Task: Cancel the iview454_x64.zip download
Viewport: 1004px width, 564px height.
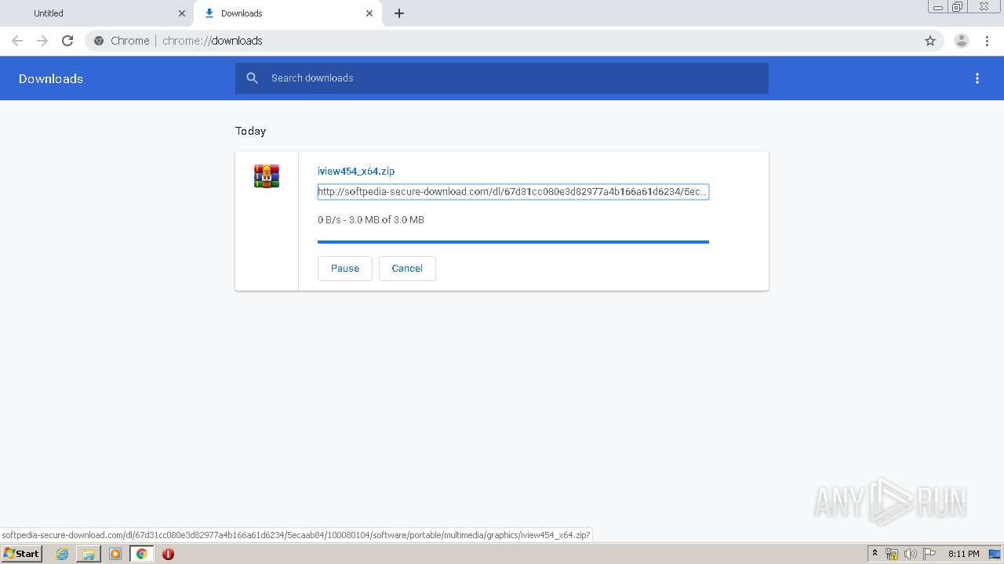Action: (x=407, y=268)
